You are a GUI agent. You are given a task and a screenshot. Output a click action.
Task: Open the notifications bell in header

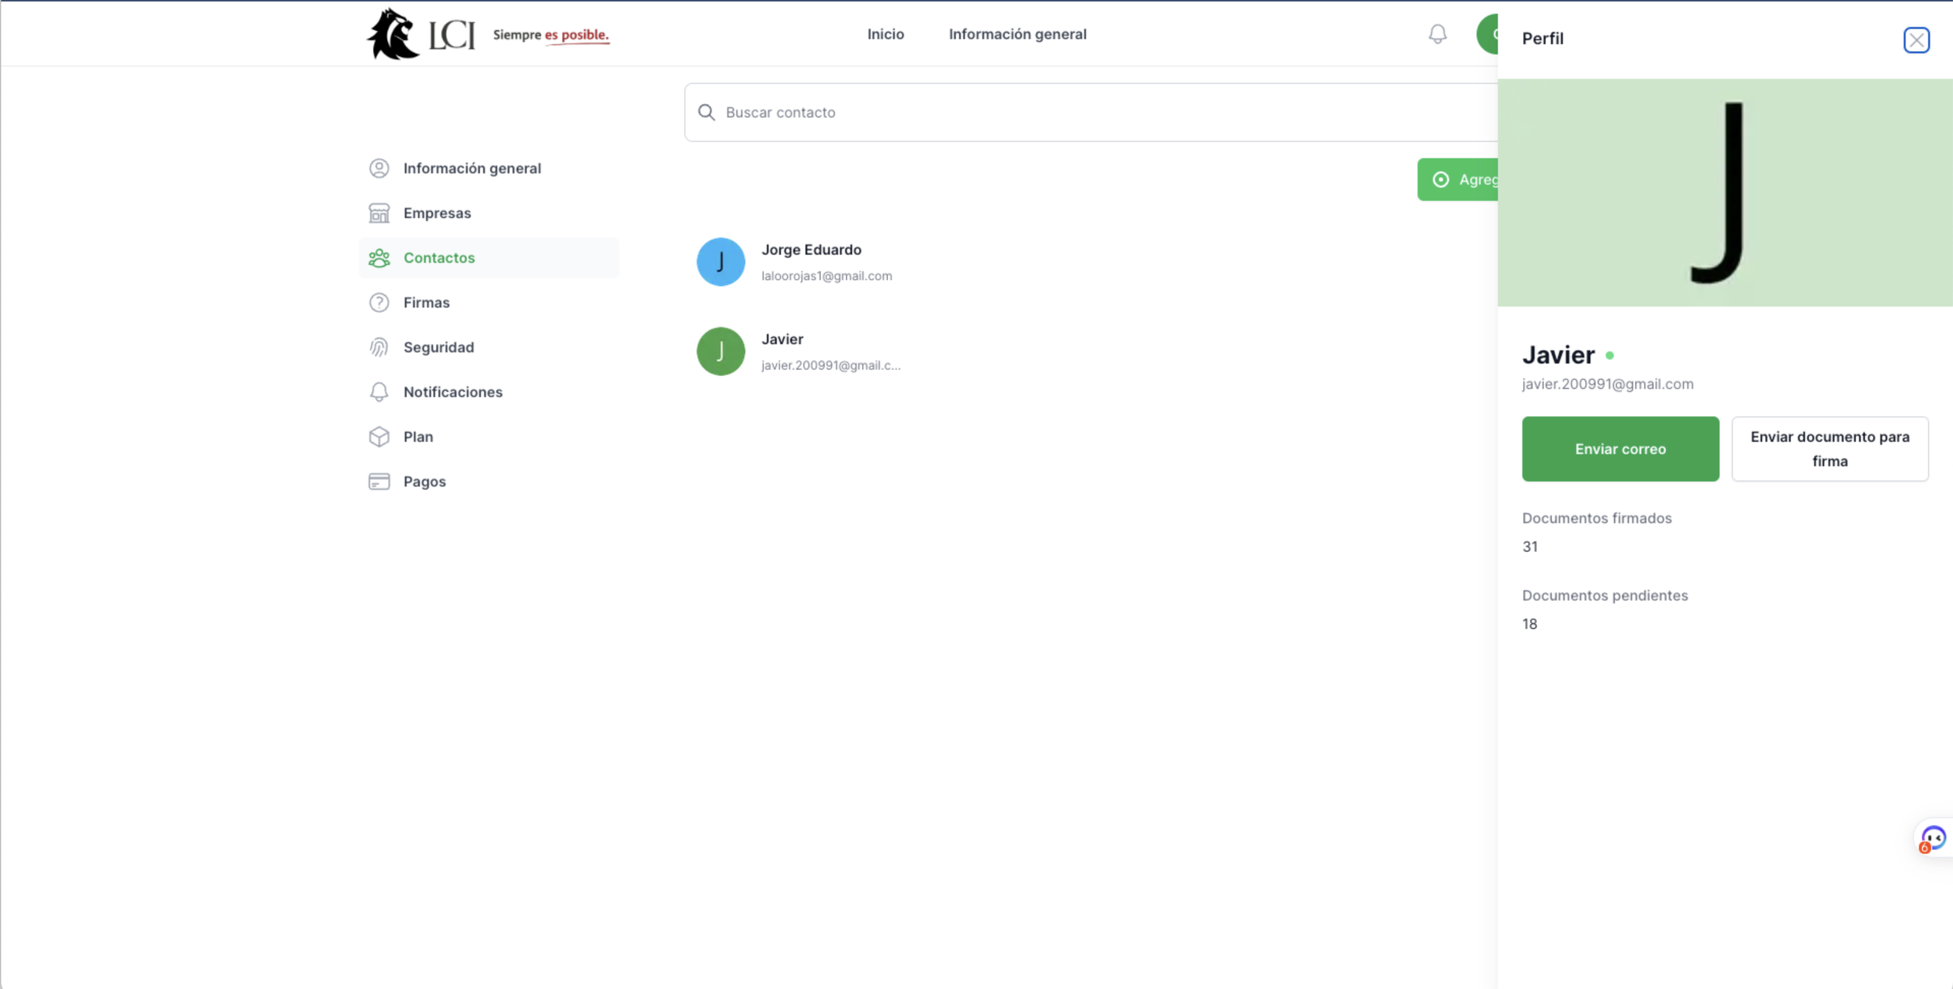1437,34
